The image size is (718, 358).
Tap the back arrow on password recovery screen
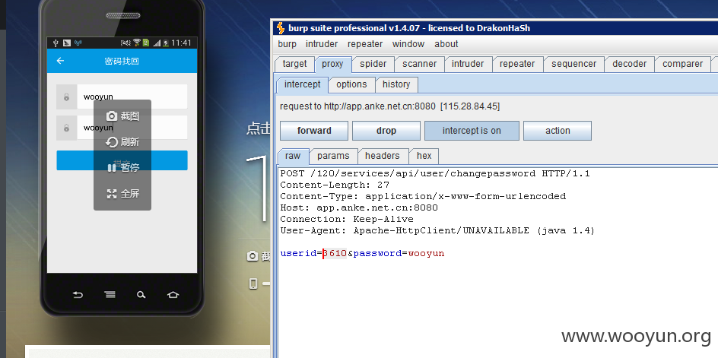(x=60, y=61)
